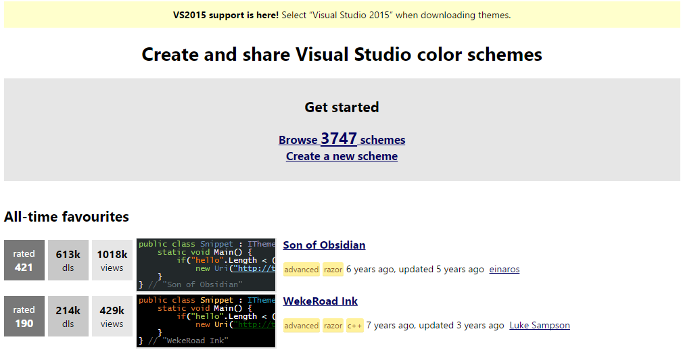The image size is (681, 350).
Task: Select the razor tag on Son of Obsidian
Action: coord(333,270)
